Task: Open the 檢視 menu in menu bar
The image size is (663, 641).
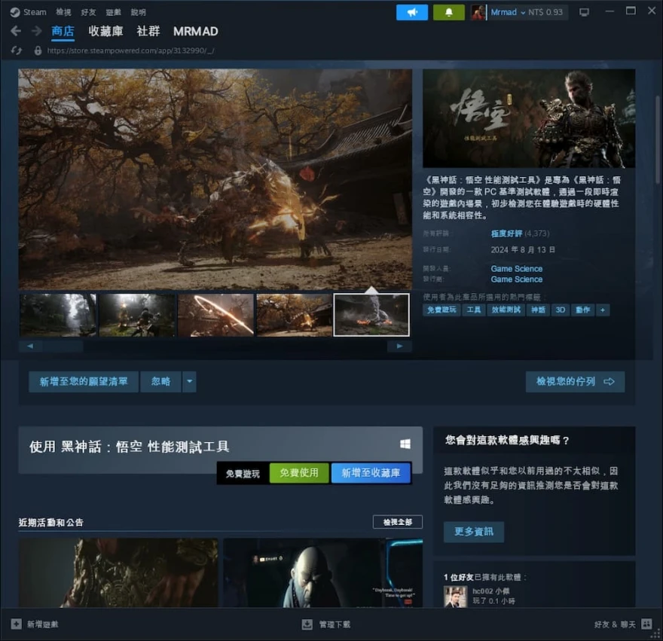Action: (63, 12)
